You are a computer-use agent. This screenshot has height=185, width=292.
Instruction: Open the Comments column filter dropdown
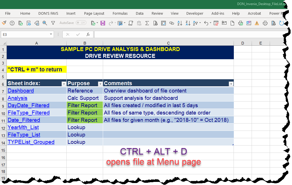click(x=231, y=84)
